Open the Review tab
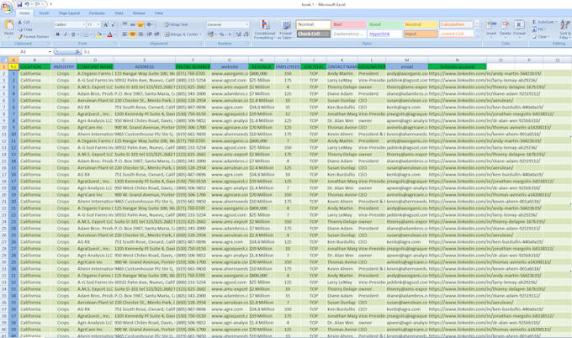Viewport: 572px width, 338px height. click(139, 13)
